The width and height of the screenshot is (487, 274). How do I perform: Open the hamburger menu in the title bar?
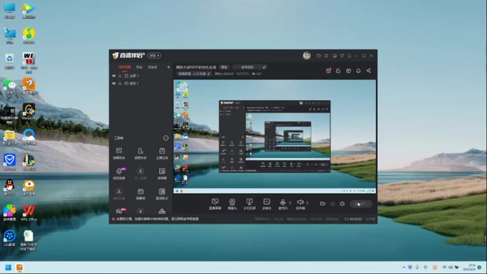pyautogui.click(x=349, y=56)
